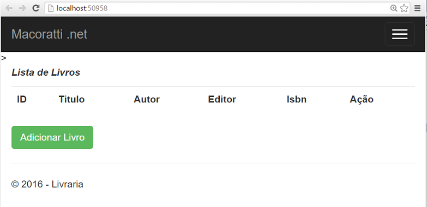Click the browser forward arrow
Screen dimensions: 427x207
(22, 8)
